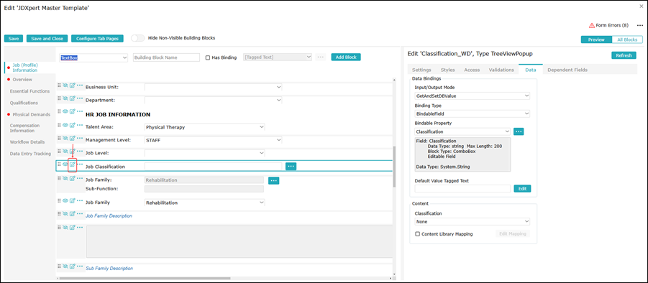
Task: Click the Add Block button
Action: point(346,57)
